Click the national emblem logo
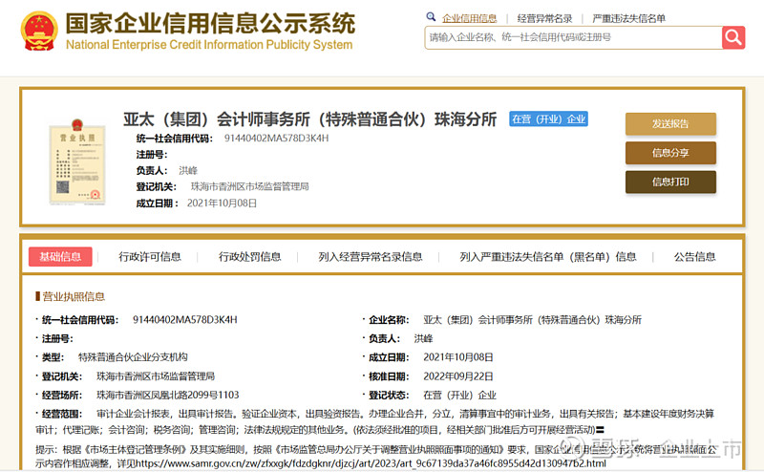 [x=39, y=32]
